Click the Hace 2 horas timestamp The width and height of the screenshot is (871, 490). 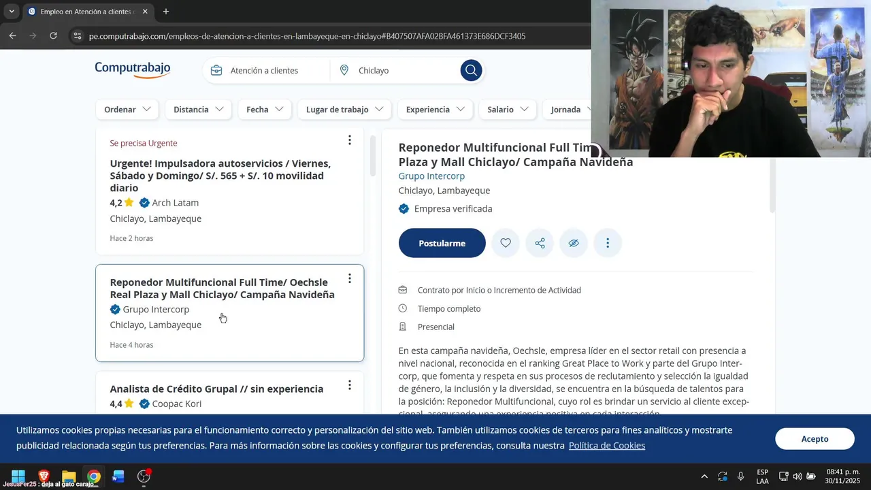click(131, 238)
